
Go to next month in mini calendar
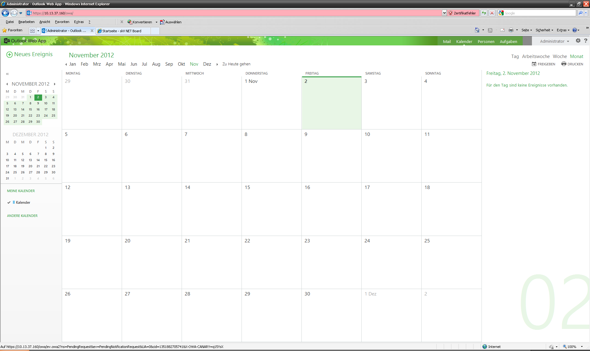tap(55, 84)
